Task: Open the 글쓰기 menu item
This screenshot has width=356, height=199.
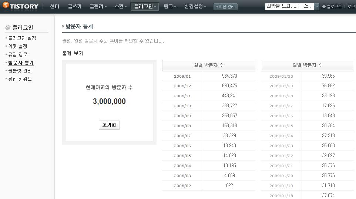Action: 74,6
